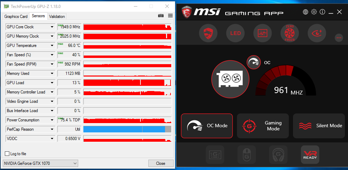The height and width of the screenshot is (170, 348).
Task: Select OC Mode
Action: pos(207,126)
